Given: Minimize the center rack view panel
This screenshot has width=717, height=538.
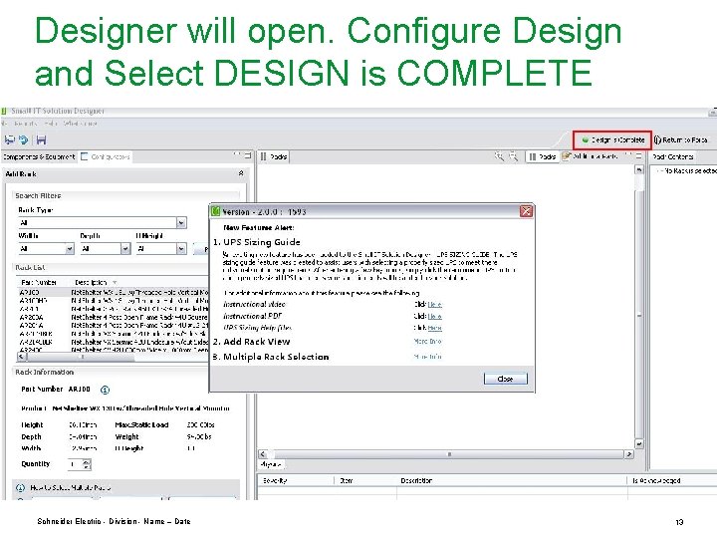Looking at the screenshot, I should [x=628, y=155].
